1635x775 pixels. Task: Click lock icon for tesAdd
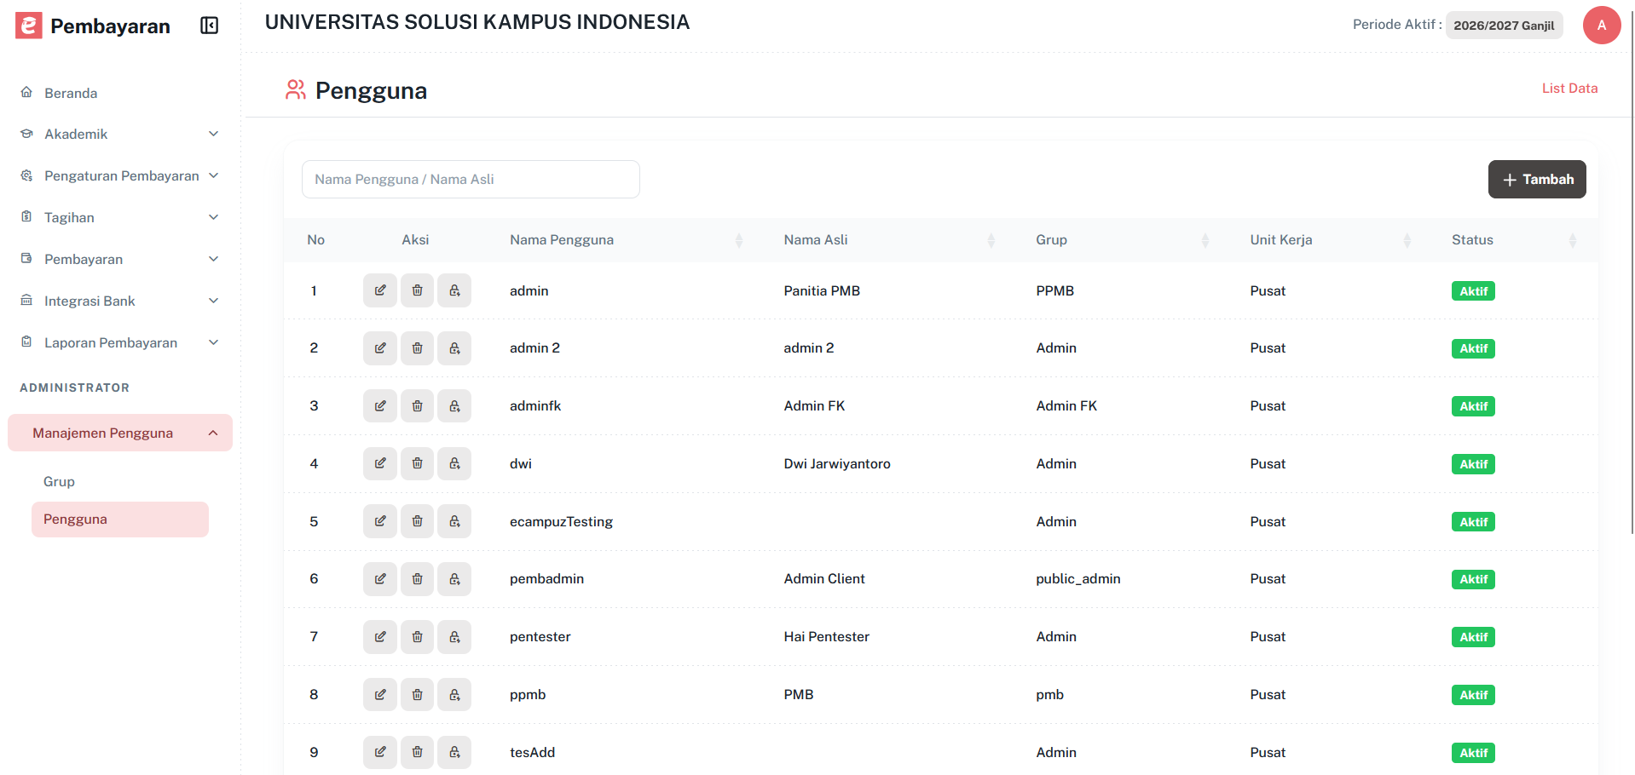pos(454,752)
